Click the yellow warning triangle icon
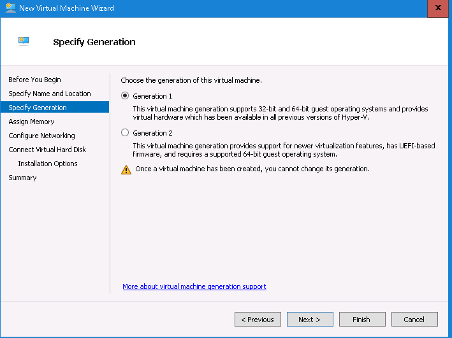Image resolution: width=452 pixels, height=338 pixels. (126, 169)
